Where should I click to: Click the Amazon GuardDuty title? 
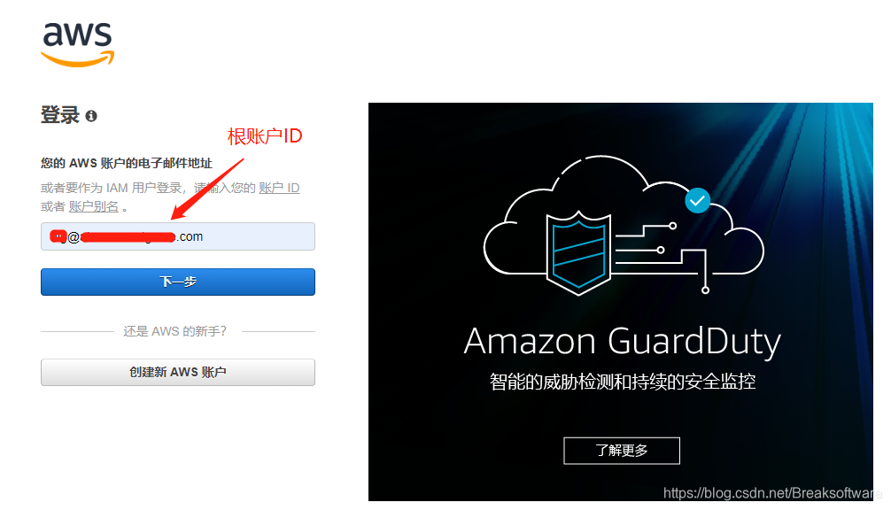tap(623, 342)
